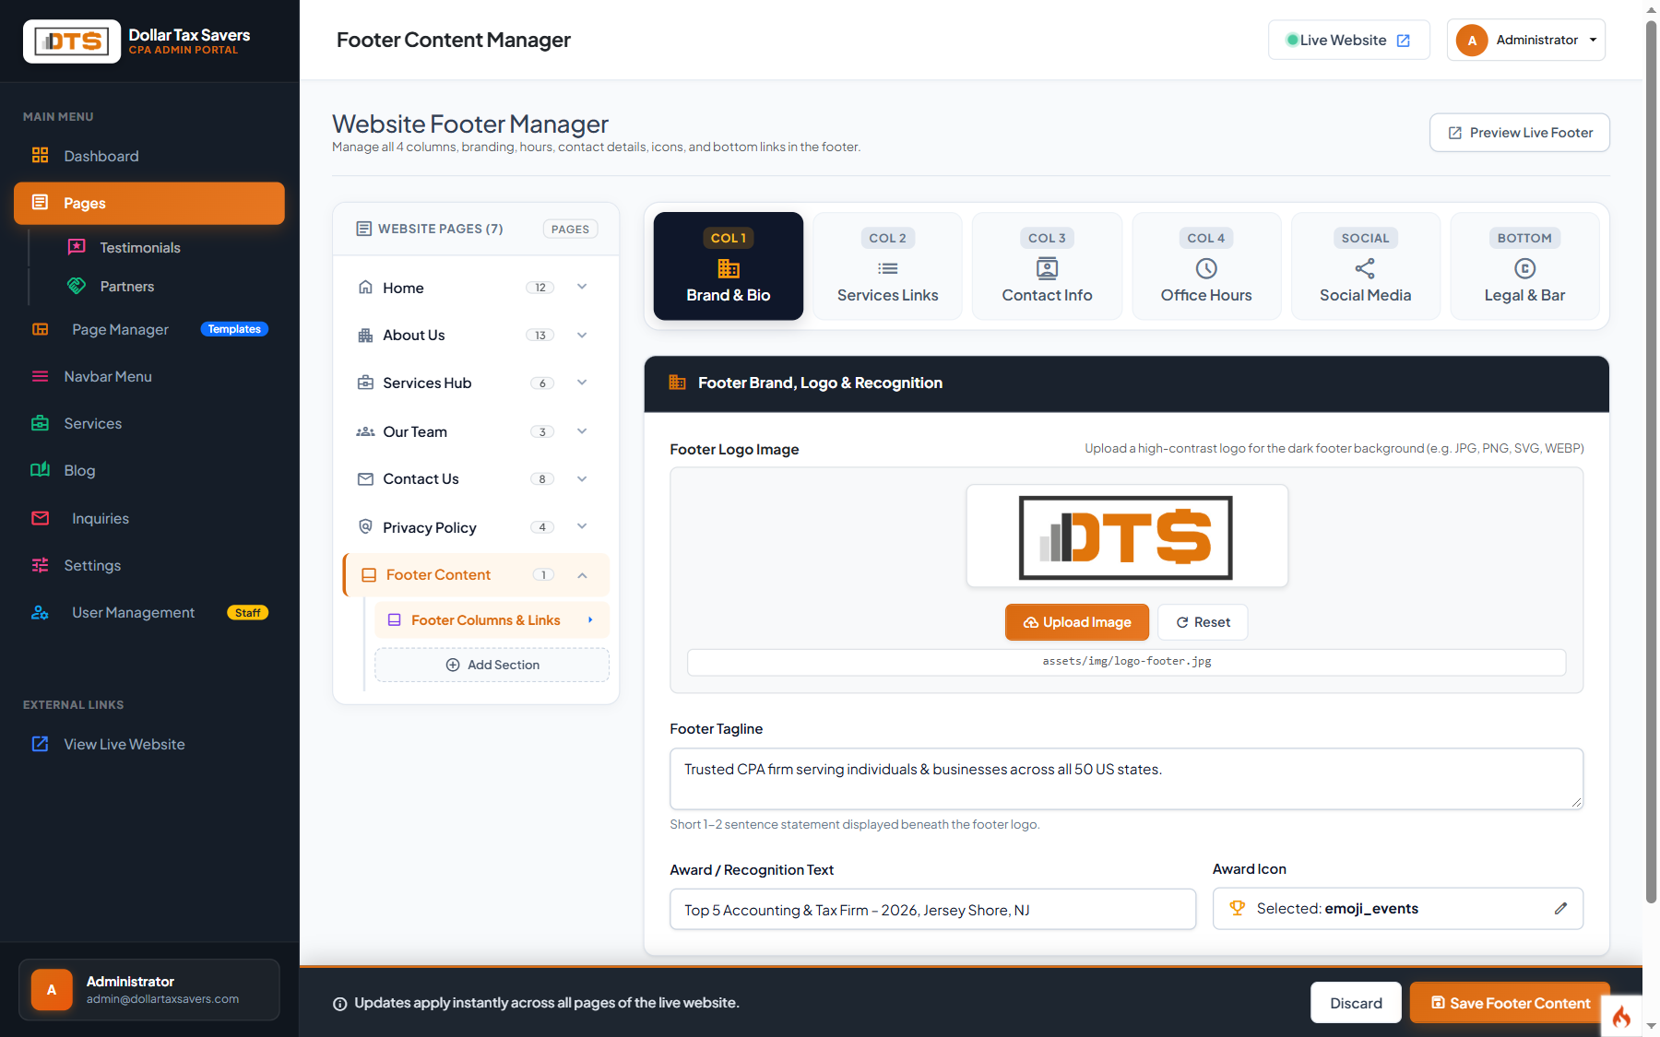Click the Footer Brand header building icon

[x=677, y=383]
